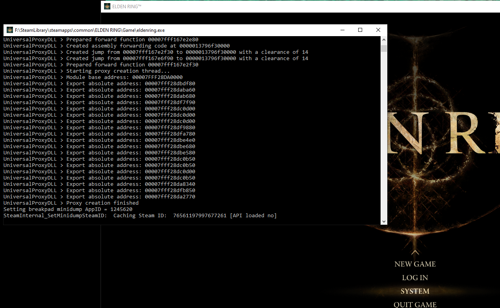Click export address 00007fff28da2770 line
This screenshot has height=308, width=500.
99,197
